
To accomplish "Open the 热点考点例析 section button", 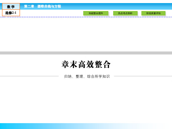I will tap(125, 13).
